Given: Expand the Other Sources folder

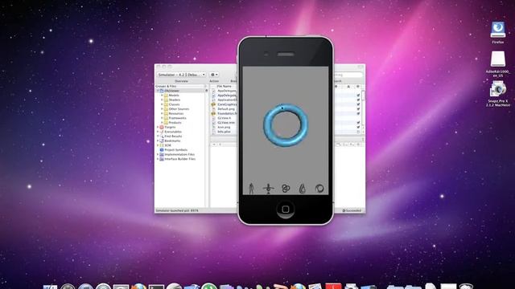Looking at the screenshot, I should coord(162,109).
